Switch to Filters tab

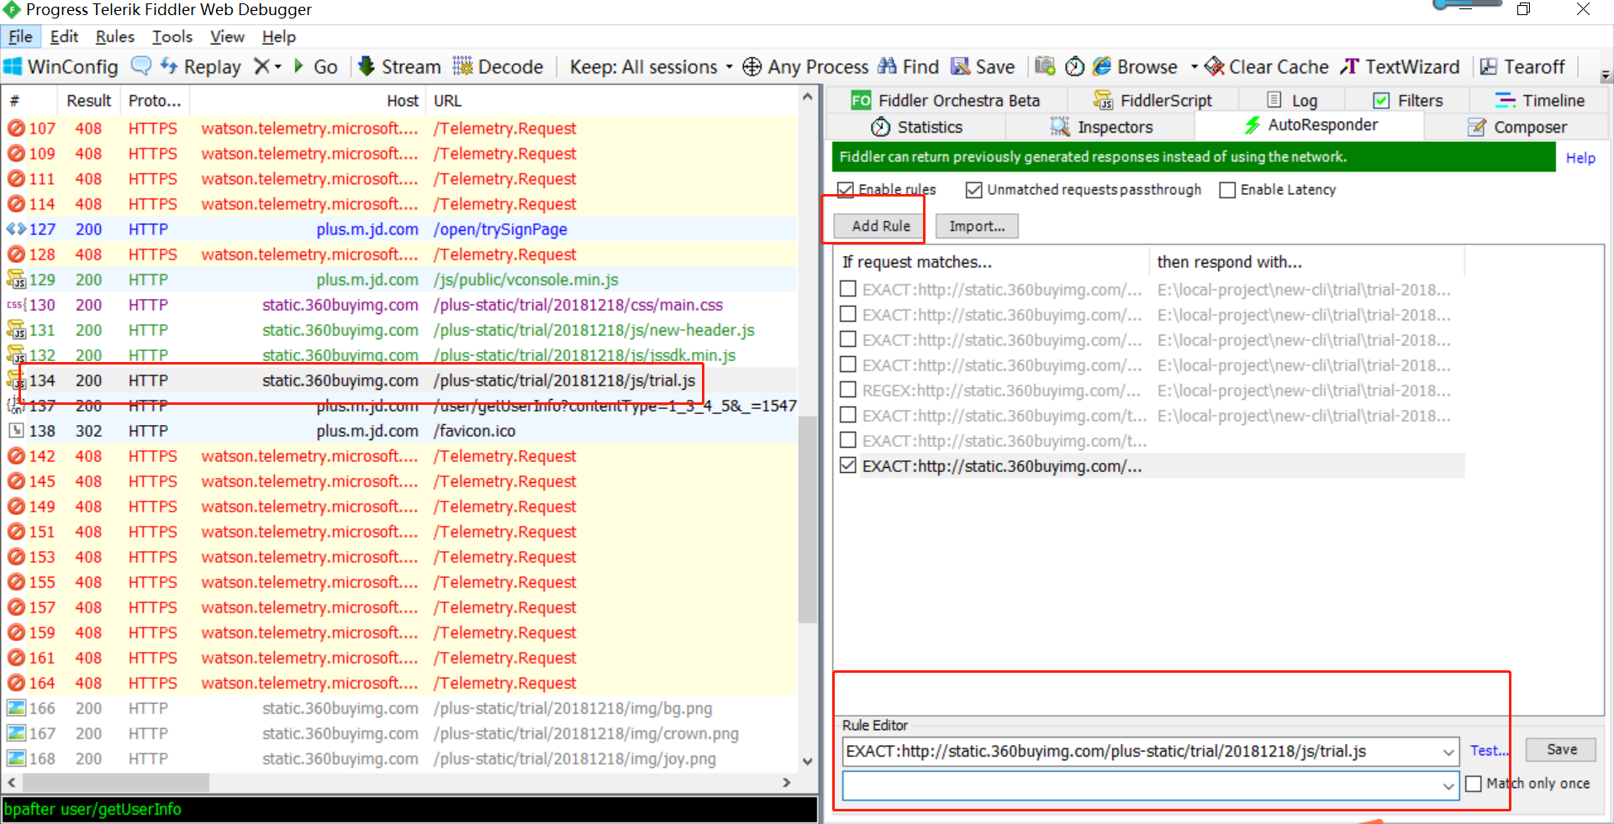pos(1408,101)
